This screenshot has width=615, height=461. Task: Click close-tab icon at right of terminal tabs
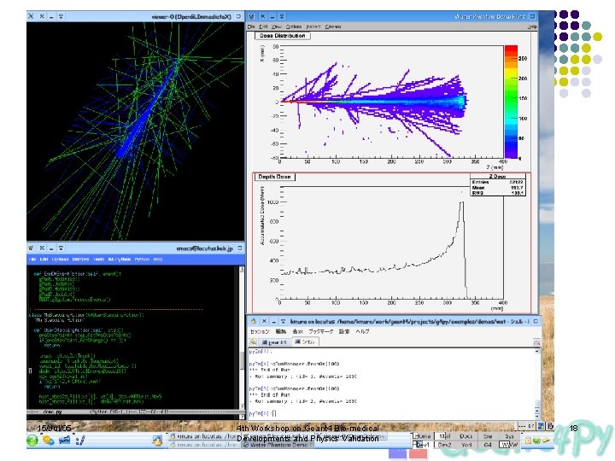tap(536, 342)
